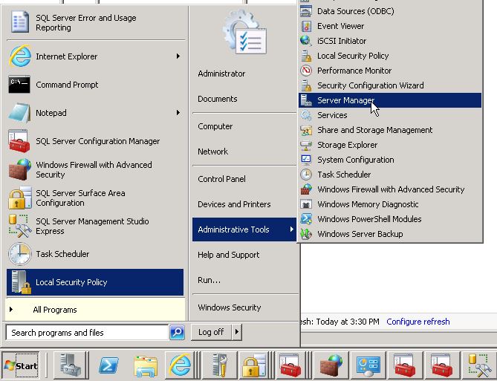Image resolution: width=497 pixels, height=381 pixels.
Task: Open Administrative Tools menu item
Action: click(x=244, y=229)
